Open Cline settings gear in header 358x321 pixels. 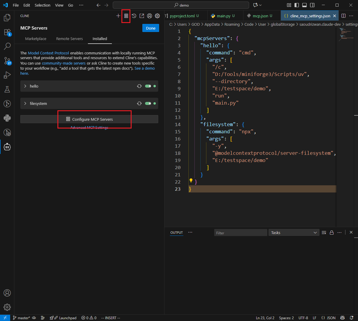[157, 16]
